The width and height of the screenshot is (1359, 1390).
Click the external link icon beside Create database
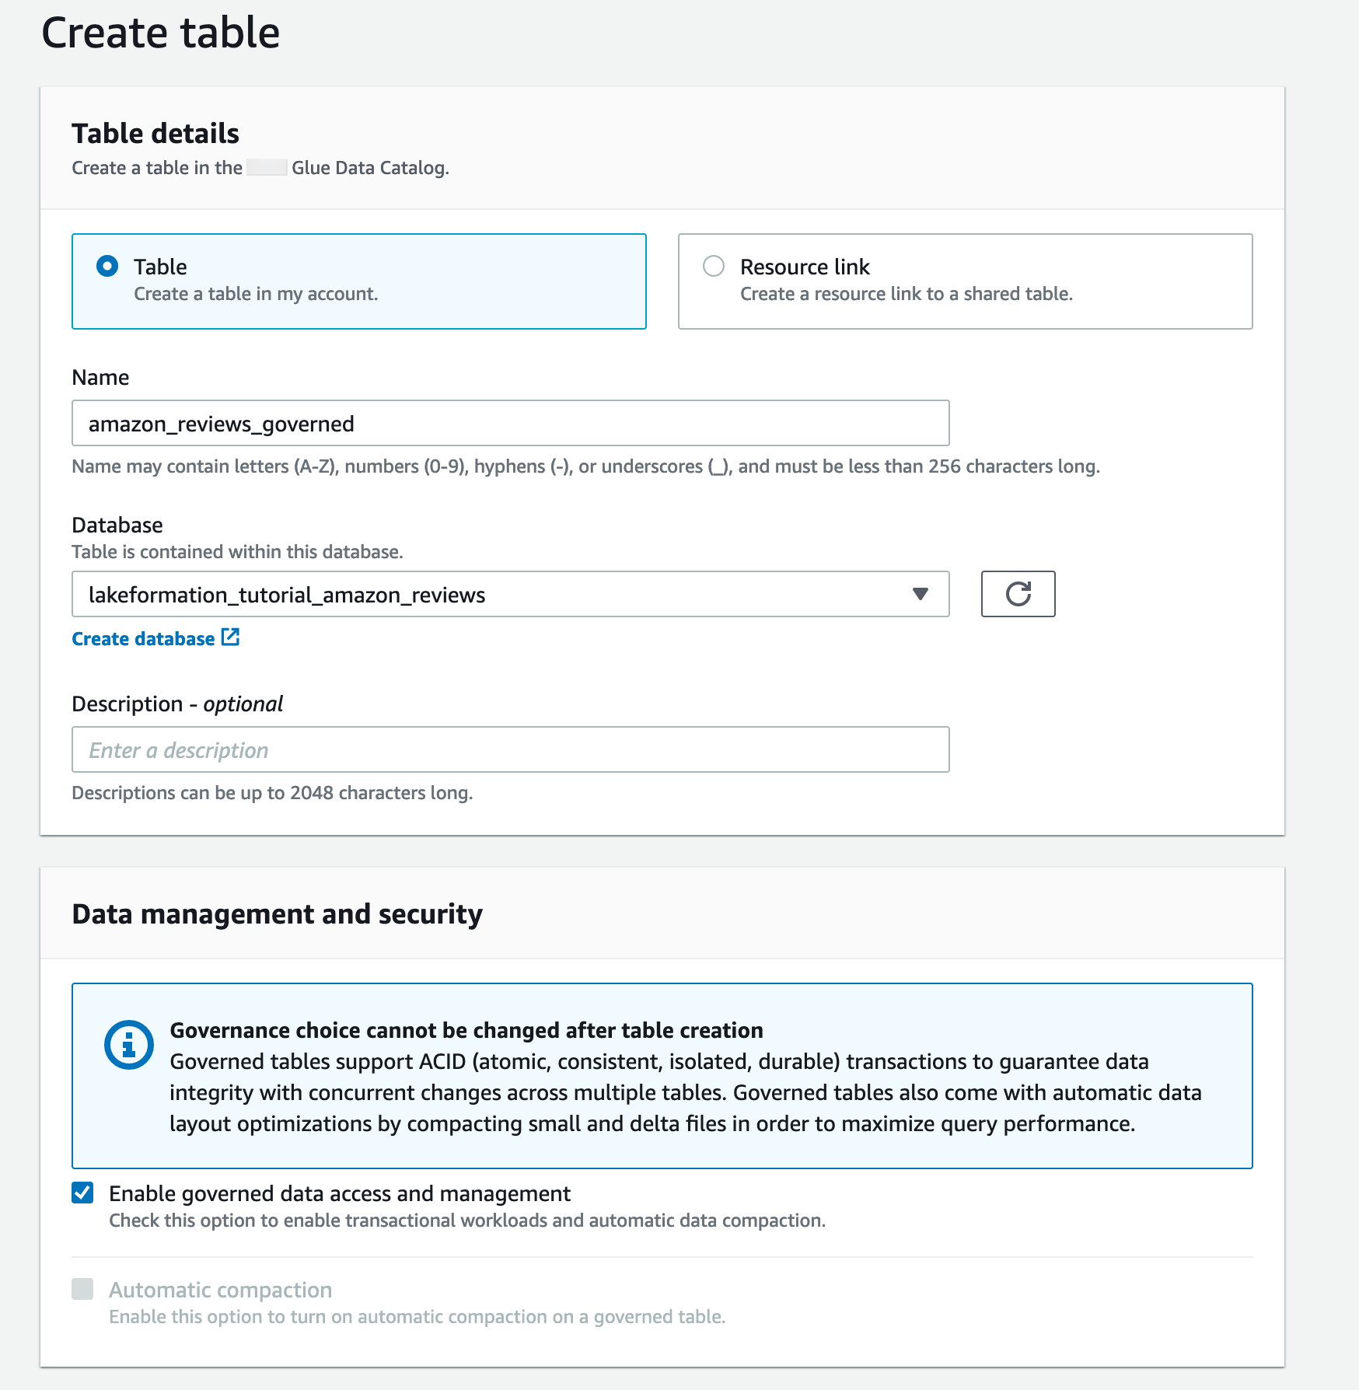point(230,637)
